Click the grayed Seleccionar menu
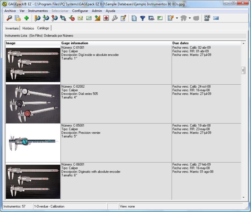This screenshot has width=251, height=212. click(x=60, y=11)
